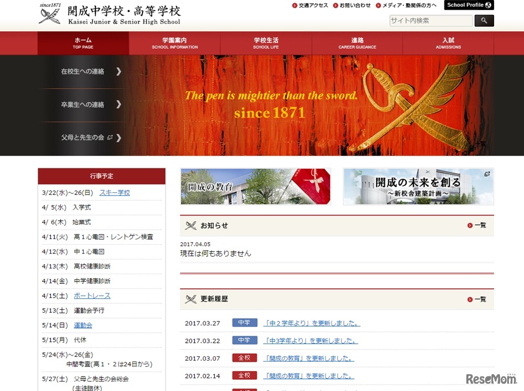The image size is (524, 391).
Task: Click the search magnifier button
Action: pyautogui.click(x=484, y=21)
